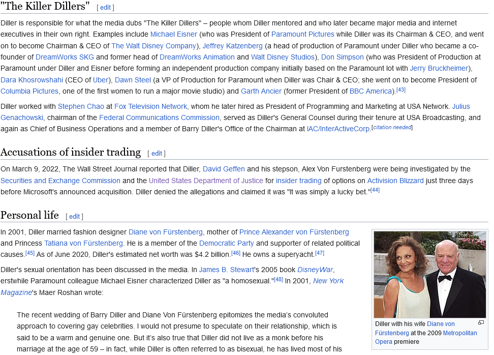Jump to citation 44
The image size is (494, 355).
coord(375,190)
